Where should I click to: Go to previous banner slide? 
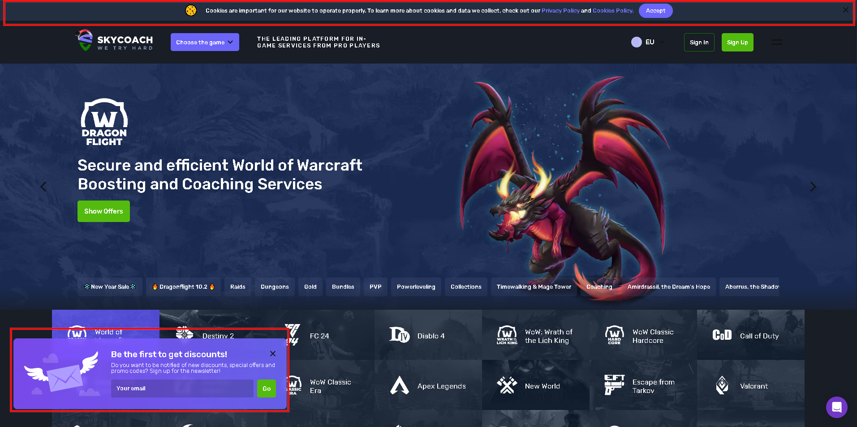click(43, 187)
